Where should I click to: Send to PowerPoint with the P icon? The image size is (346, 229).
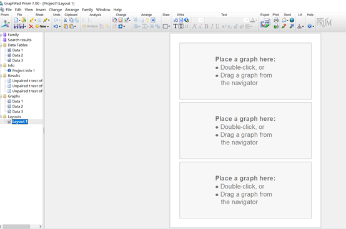pyautogui.click(x=284, y=26)
